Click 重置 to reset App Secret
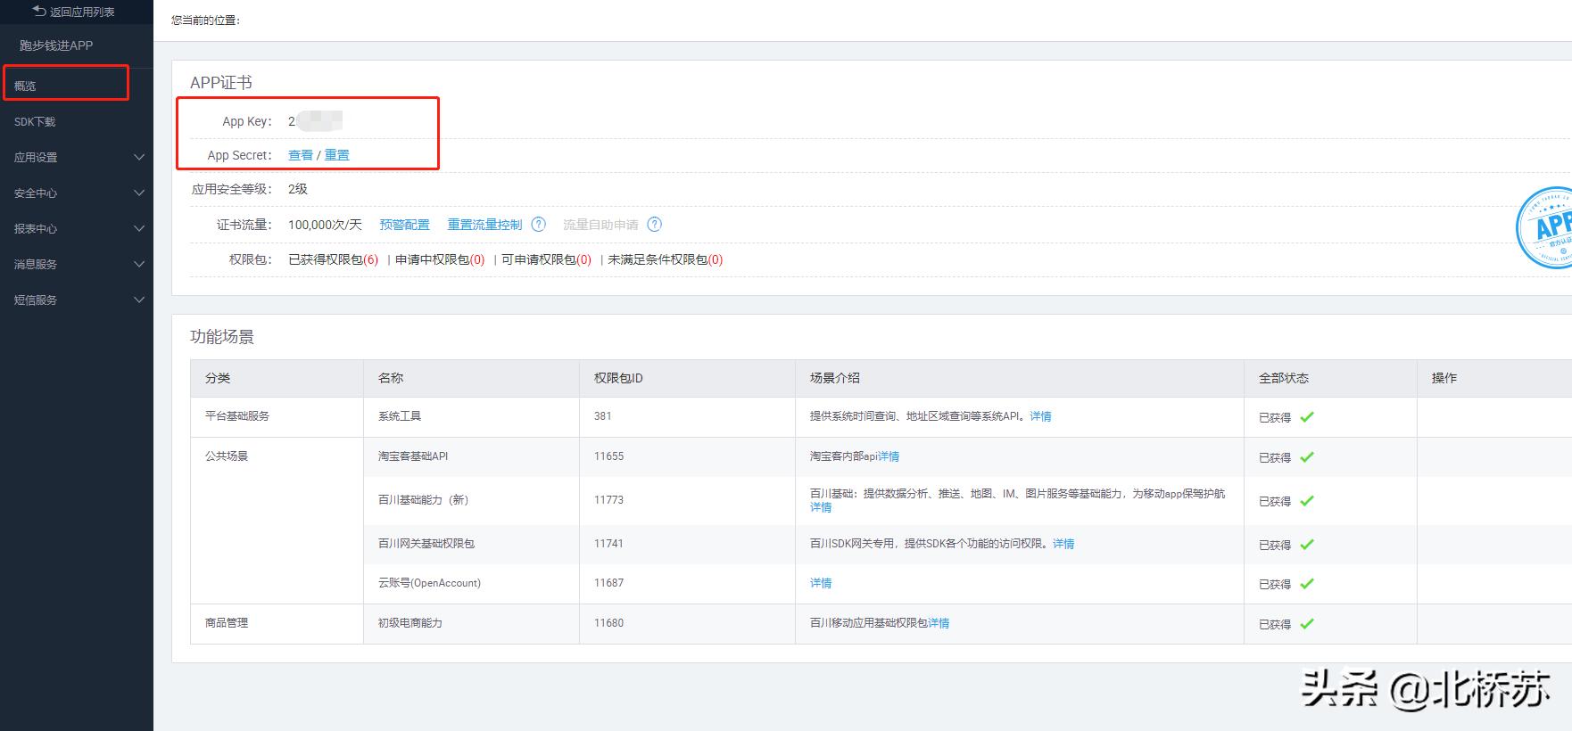Viewport: 1572px width, 731px height. (337, 155)
